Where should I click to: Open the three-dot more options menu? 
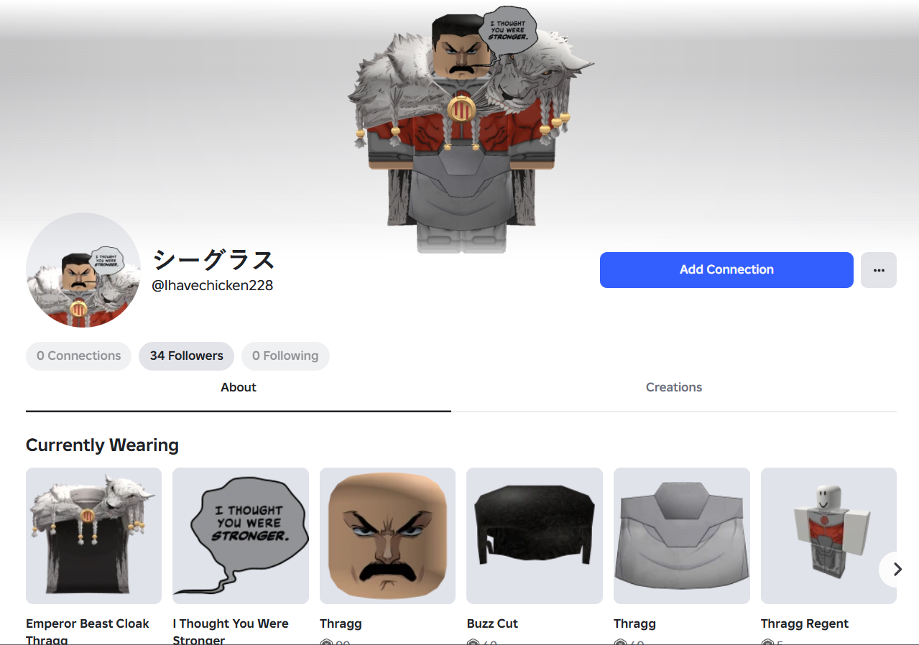click(x=878, y=270)
